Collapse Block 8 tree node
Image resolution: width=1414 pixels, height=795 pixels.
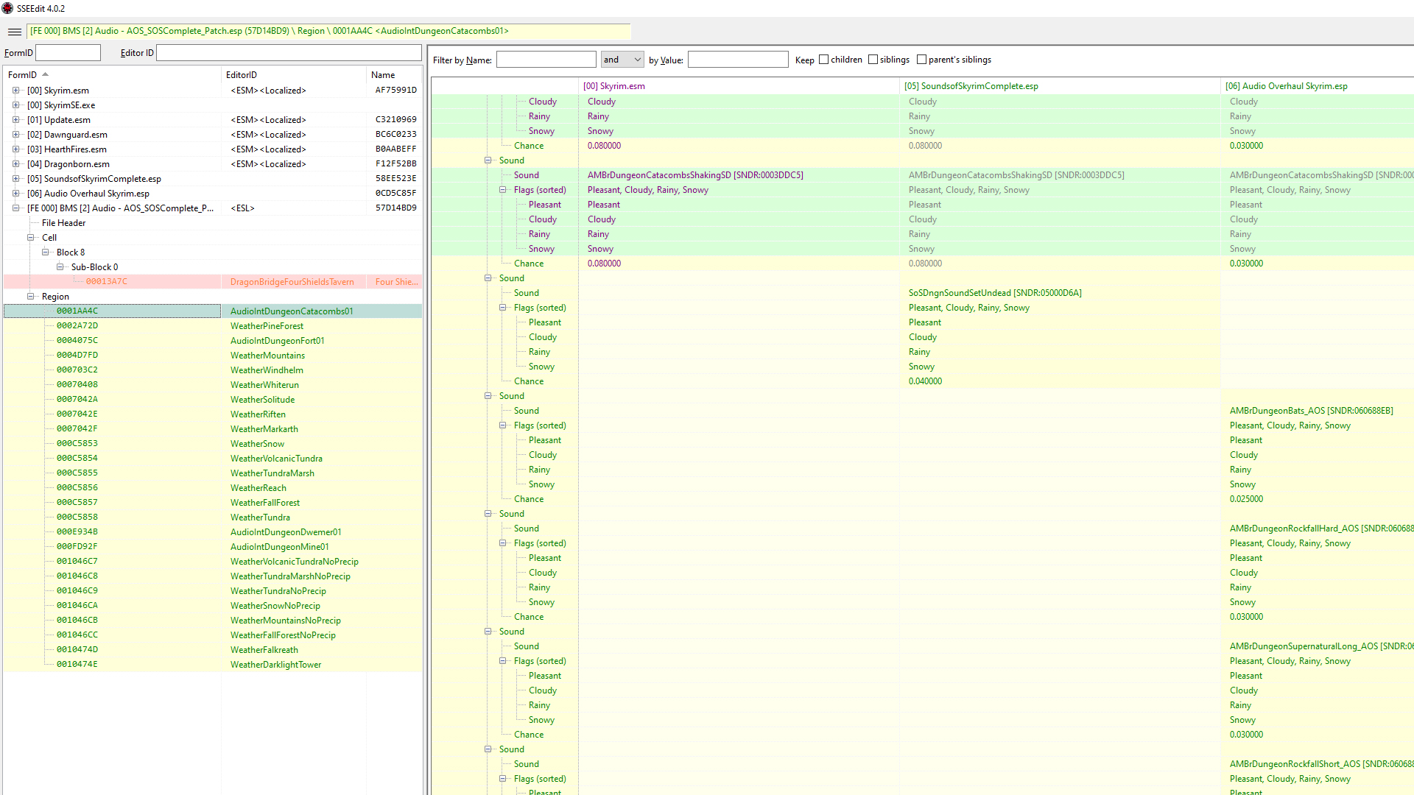click(46, 252)
